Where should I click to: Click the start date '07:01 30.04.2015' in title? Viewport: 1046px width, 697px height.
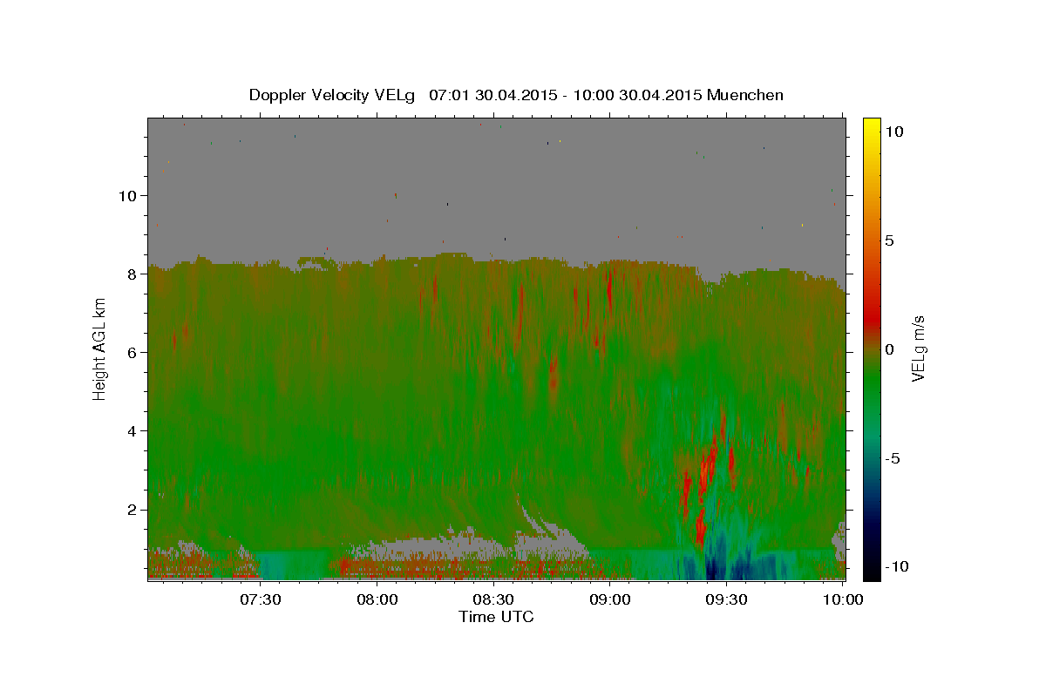point(492,95)
